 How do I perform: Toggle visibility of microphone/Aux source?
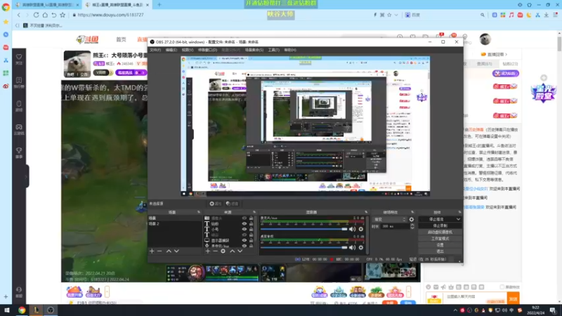[244, 246]
